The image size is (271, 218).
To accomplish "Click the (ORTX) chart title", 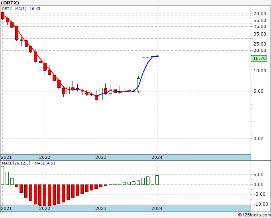I will pyautogui.click(x=10, y=3).
